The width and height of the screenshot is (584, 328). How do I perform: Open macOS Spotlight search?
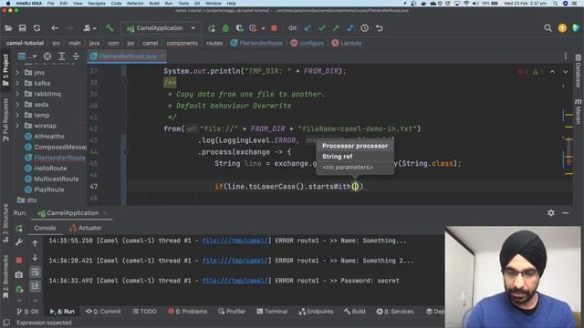tap(555, 4)
